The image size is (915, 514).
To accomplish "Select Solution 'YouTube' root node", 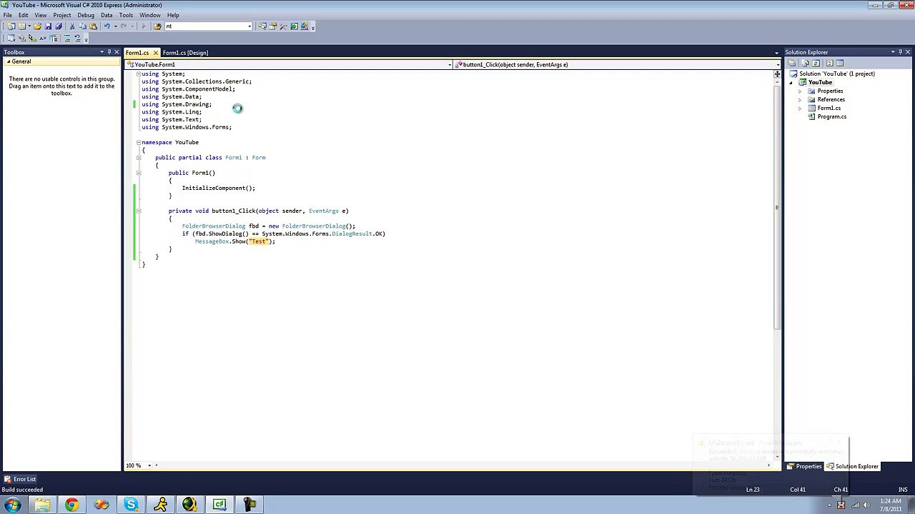I will [836, 74].
